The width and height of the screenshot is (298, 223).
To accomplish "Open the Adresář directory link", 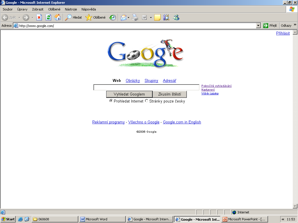I will click(170, 81).
